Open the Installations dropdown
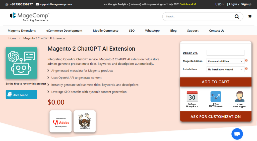Viewport: 257px width, 141px height. 225,69
